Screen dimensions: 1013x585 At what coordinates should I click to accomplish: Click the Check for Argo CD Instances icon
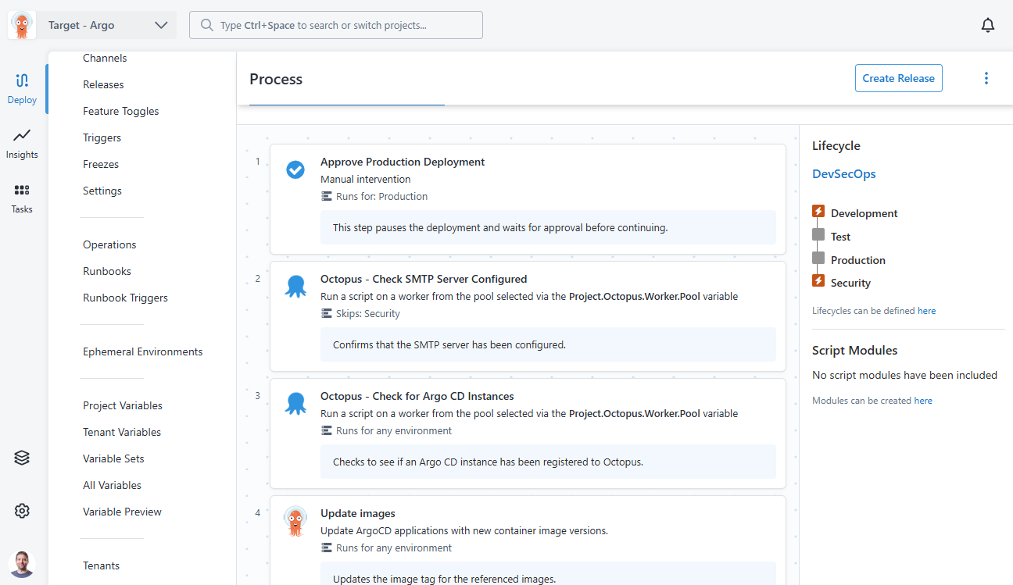295,404
